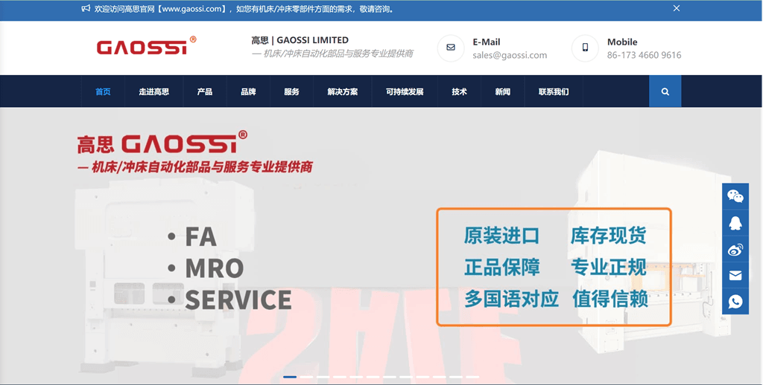This screenshot has height=385, width=763.
Task: Click the www.gaossi.com announcement text
Action: click(x=191, y=9)
